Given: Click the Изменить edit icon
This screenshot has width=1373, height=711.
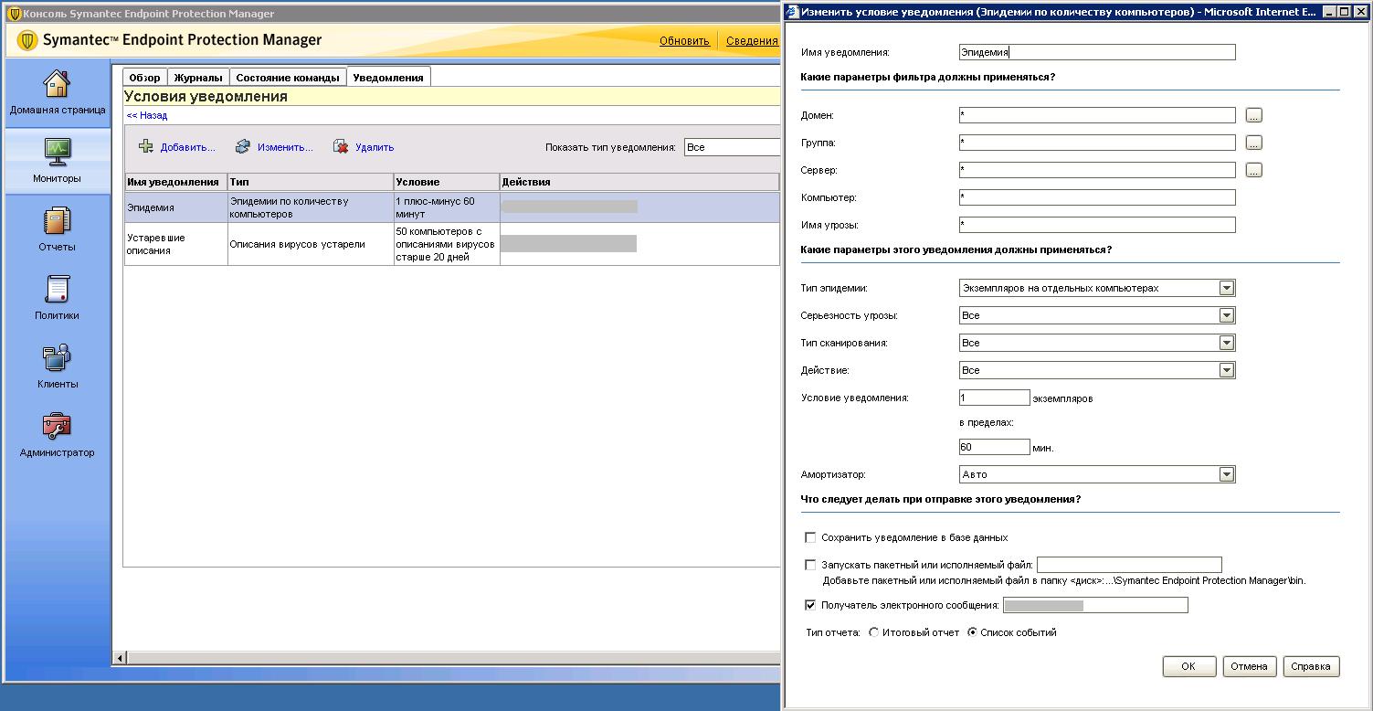Looking at the screenshot, I should coord(242,146).
